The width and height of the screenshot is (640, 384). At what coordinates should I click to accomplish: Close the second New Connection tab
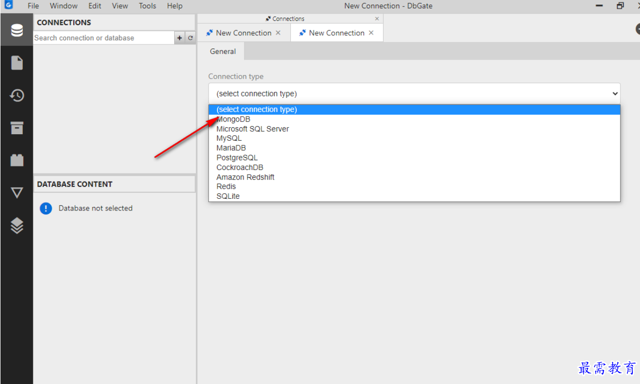(371, 33)
